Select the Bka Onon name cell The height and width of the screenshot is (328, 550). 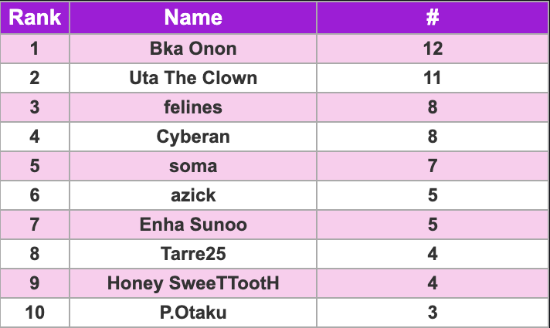(193, 49)
